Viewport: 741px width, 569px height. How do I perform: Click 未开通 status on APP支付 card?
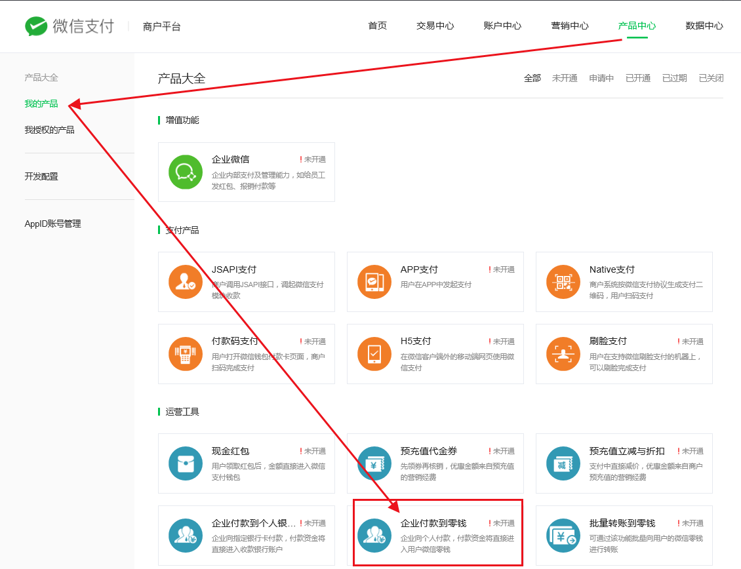[502, 269]
